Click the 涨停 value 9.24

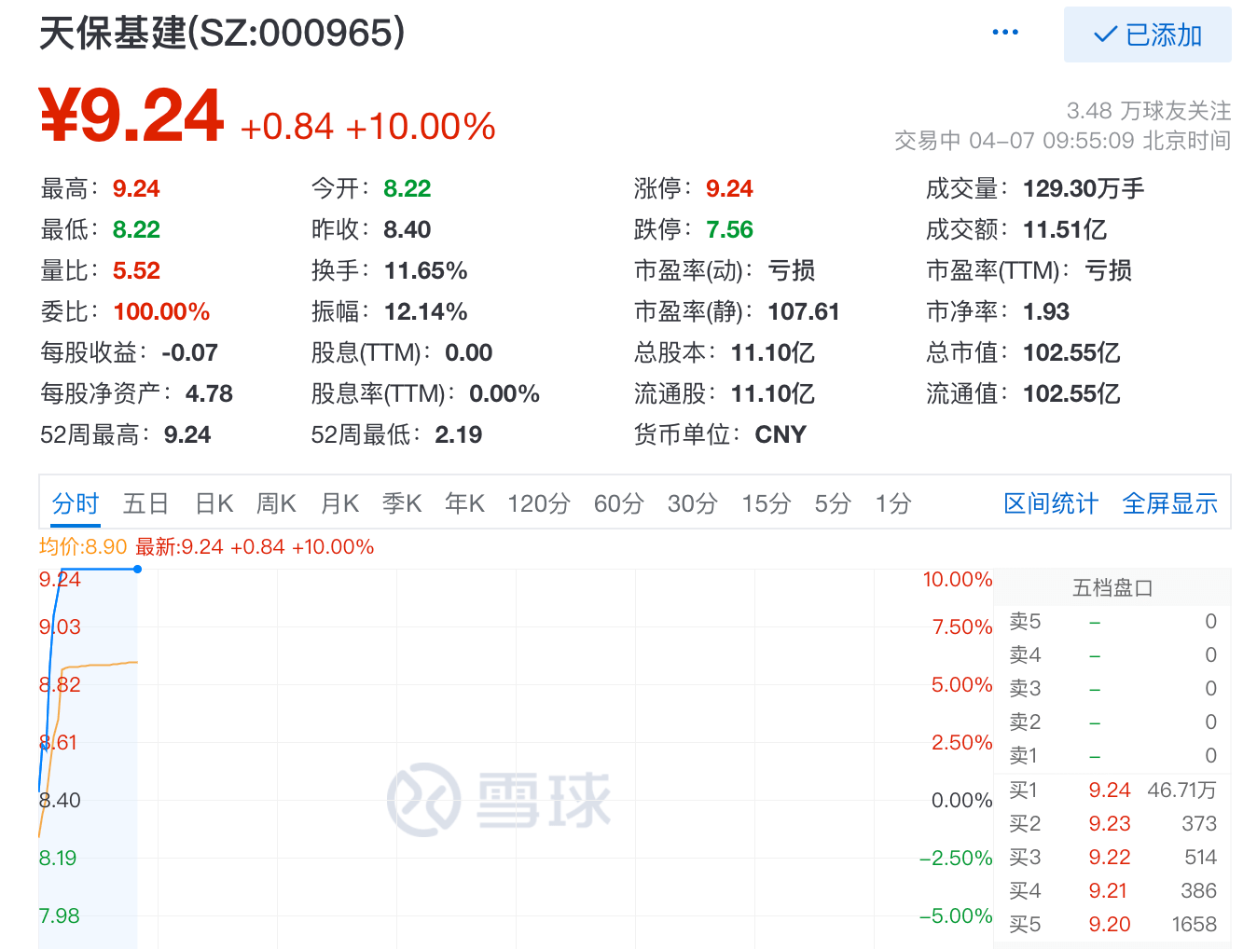(729, 188)
